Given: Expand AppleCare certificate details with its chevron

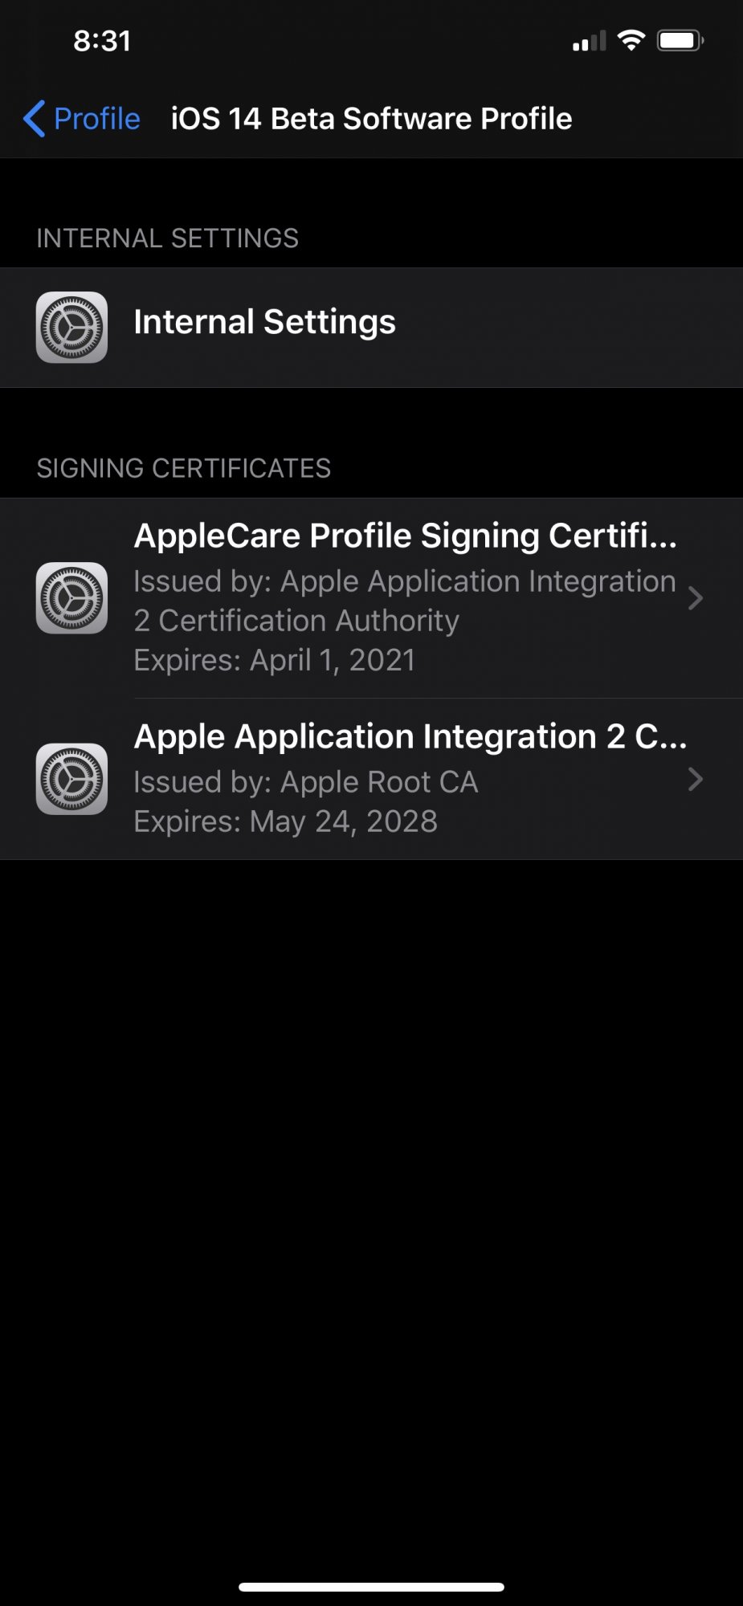Looking at the screenshot, I should (696, 598).
